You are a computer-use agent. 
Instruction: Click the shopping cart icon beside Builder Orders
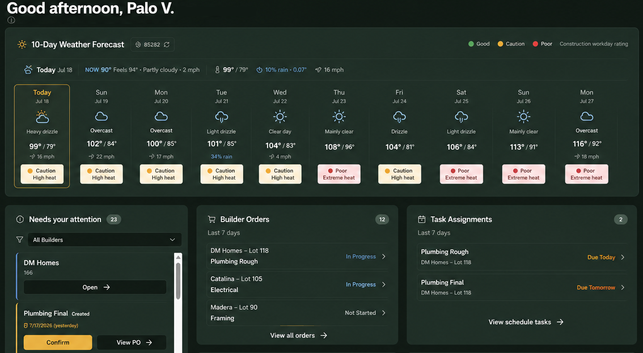click(x=211, y=219)
